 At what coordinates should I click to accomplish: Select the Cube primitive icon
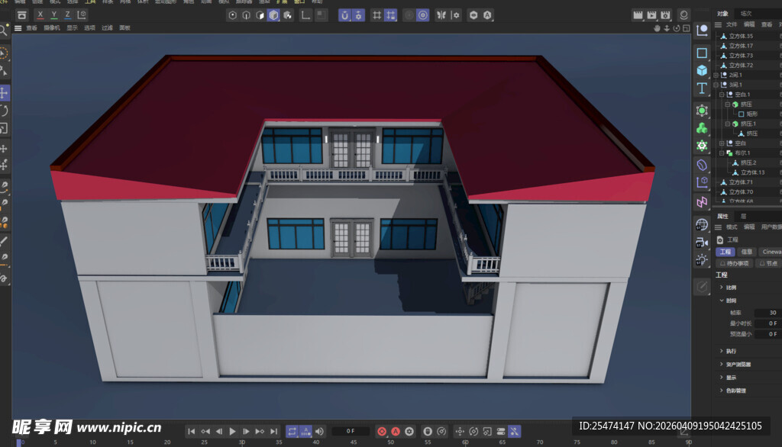click(702, 70)
